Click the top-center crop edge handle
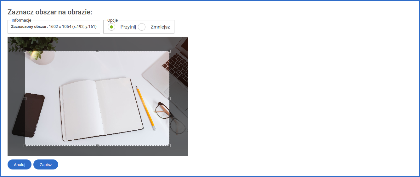 pyautogui.click(x=97, y=51)
